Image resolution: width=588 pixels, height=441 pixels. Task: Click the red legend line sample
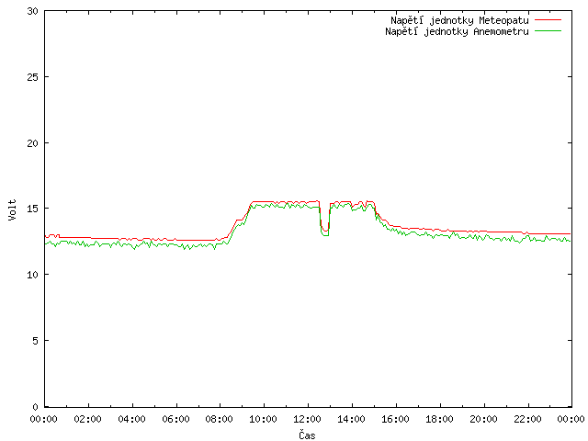point(548,19)
